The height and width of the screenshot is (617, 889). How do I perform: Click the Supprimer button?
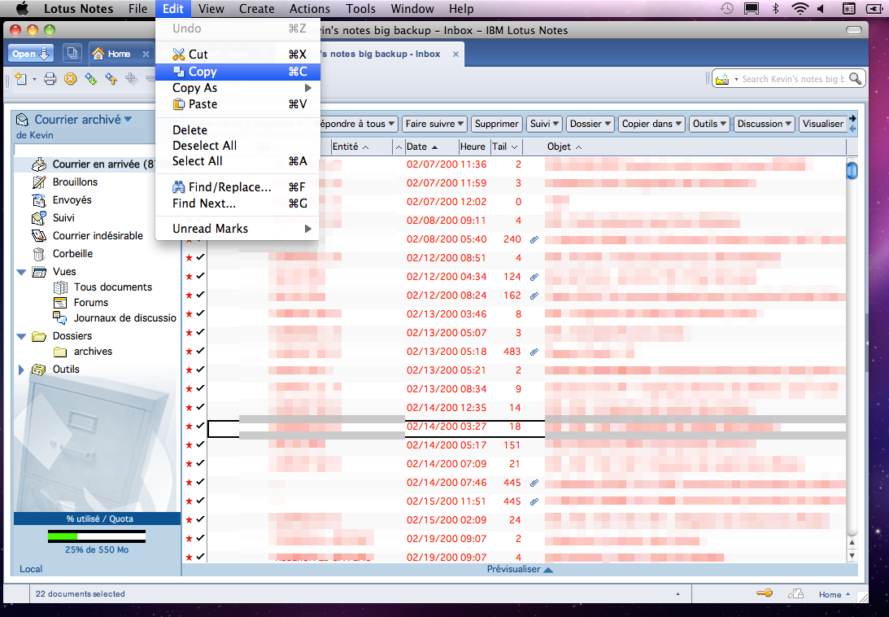[x=497, y=124]
